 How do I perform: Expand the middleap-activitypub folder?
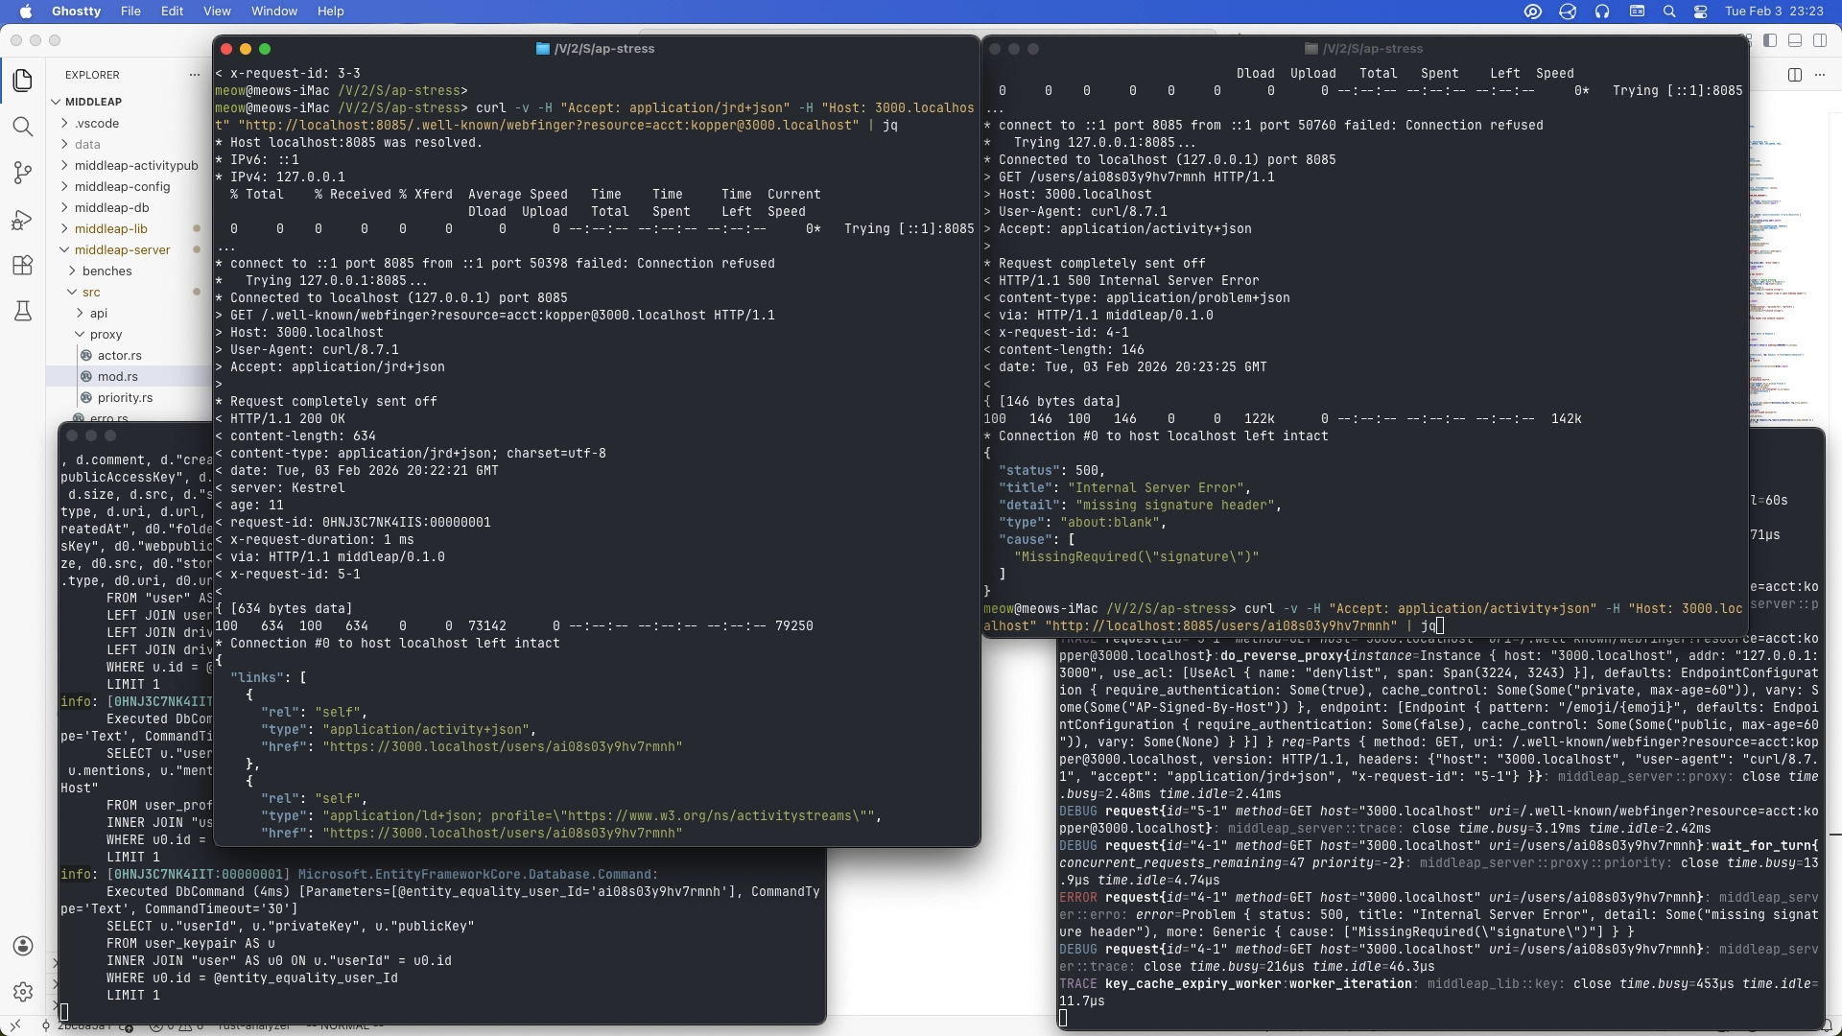click(135, 165)
